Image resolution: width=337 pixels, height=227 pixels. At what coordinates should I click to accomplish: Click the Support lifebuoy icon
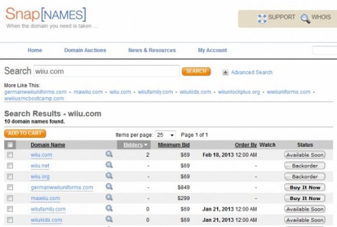262,19
